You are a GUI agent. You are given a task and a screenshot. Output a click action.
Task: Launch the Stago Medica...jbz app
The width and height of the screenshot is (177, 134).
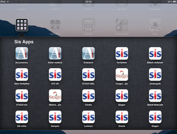pyautogui.click(x=55, y=96)
